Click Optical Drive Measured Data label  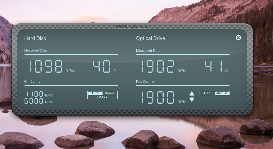click(x=148, y=51)
